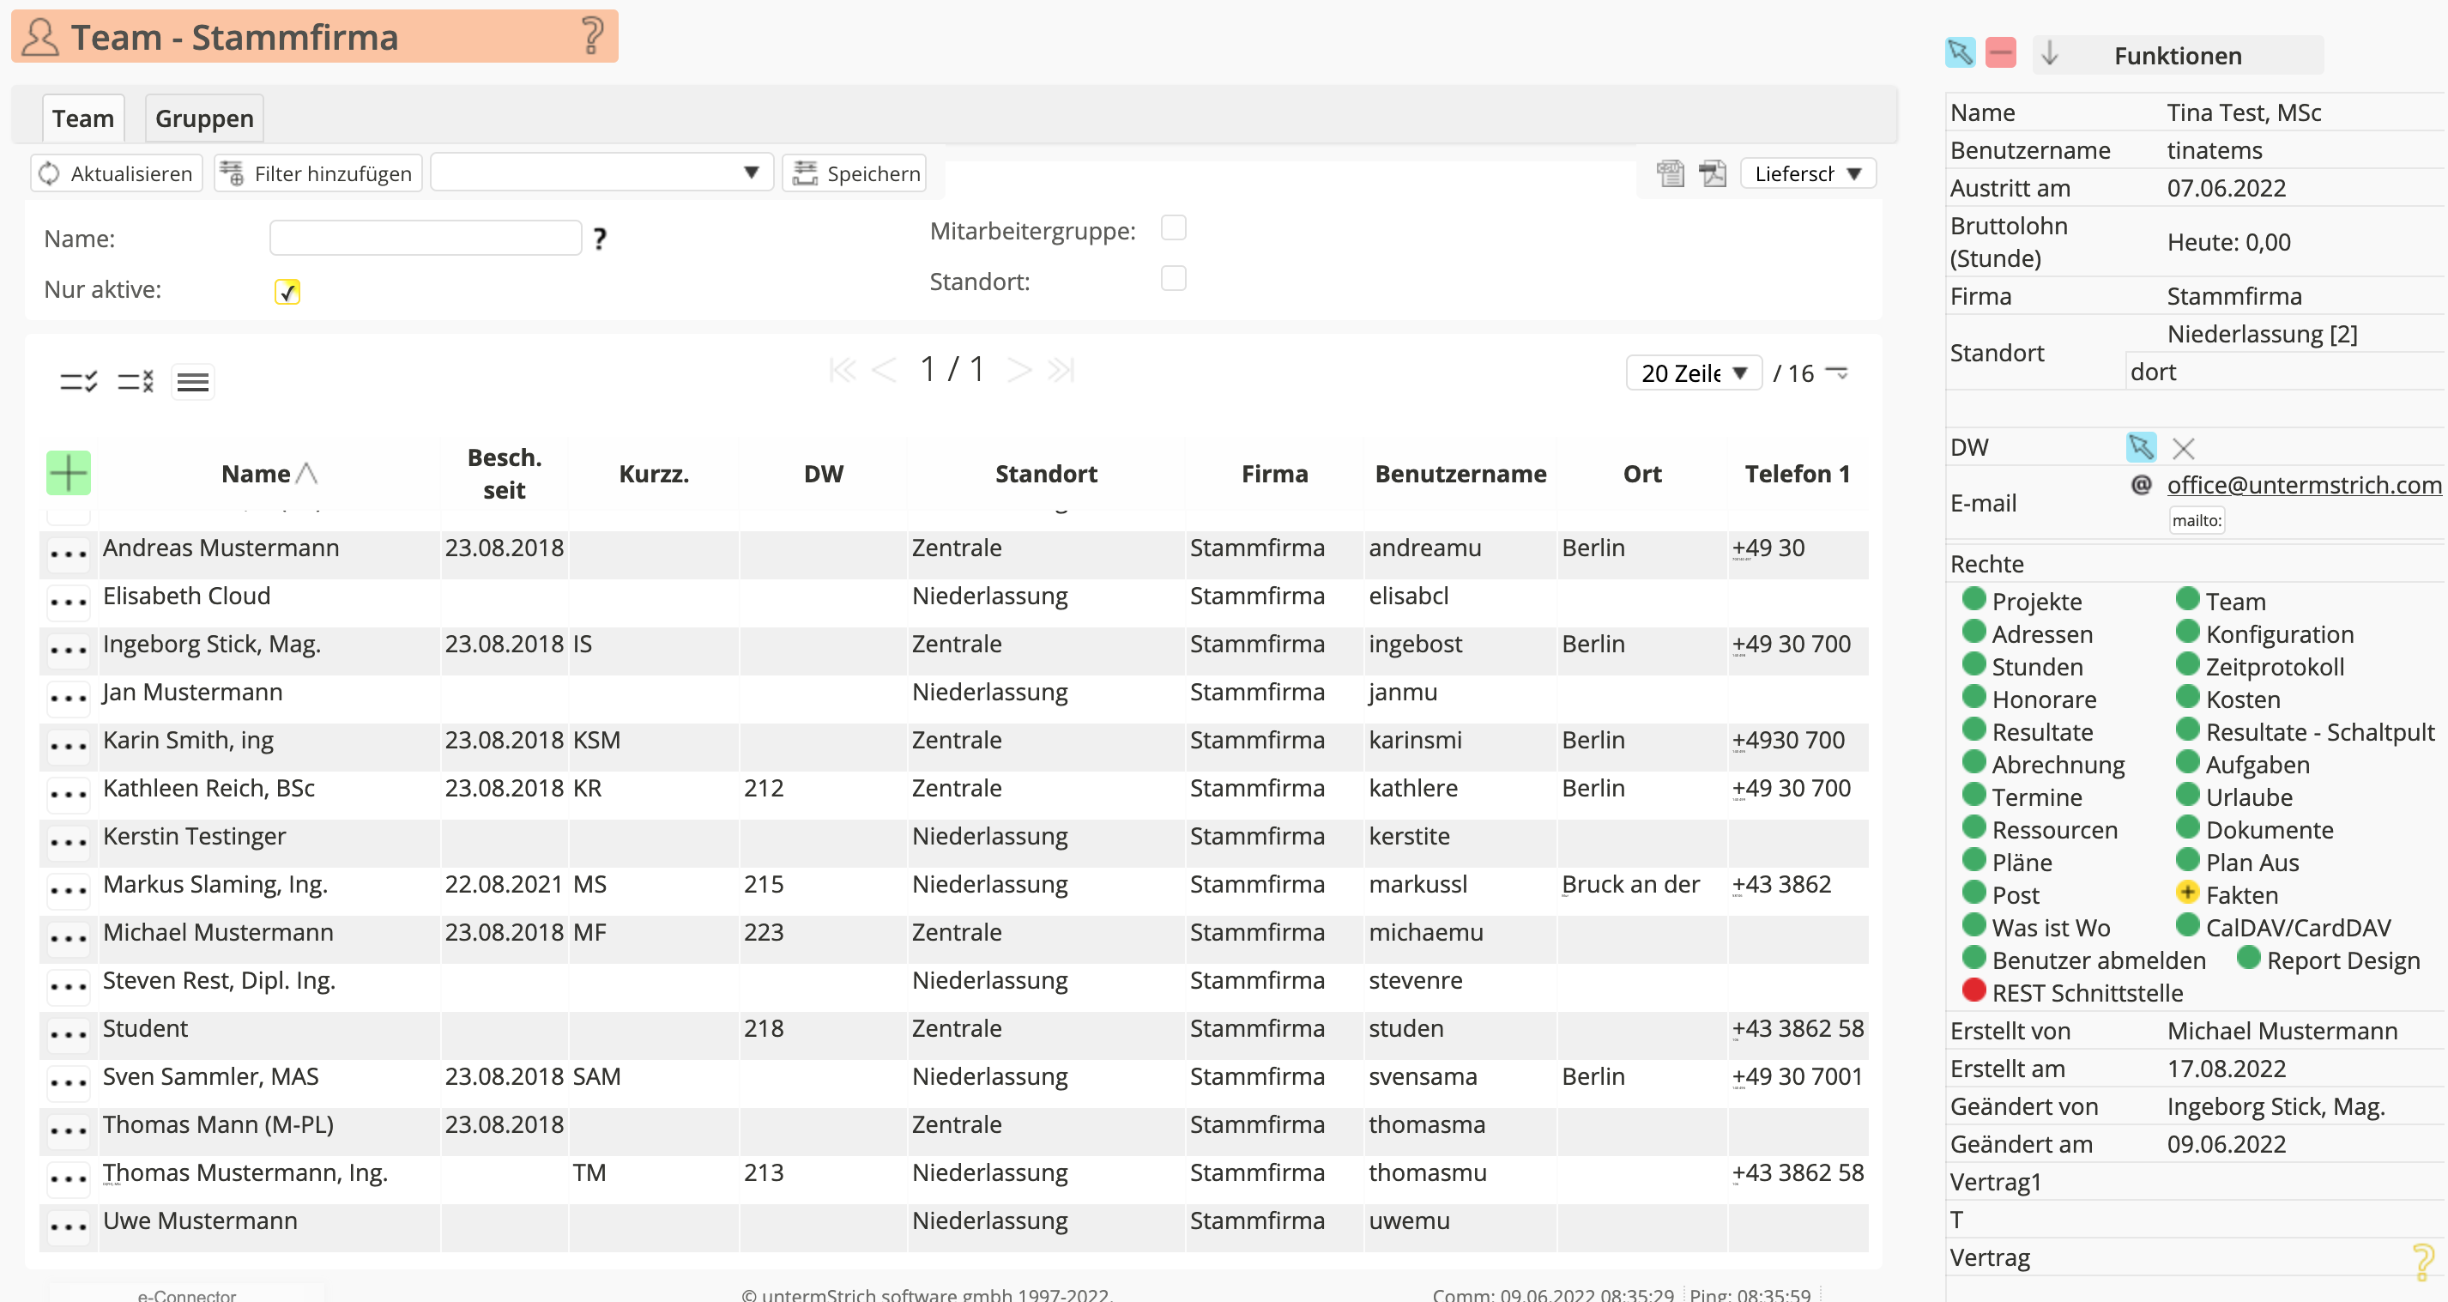
Task: Uncheck the Nur aktive checkbox
Action: (x=287, y=292)
